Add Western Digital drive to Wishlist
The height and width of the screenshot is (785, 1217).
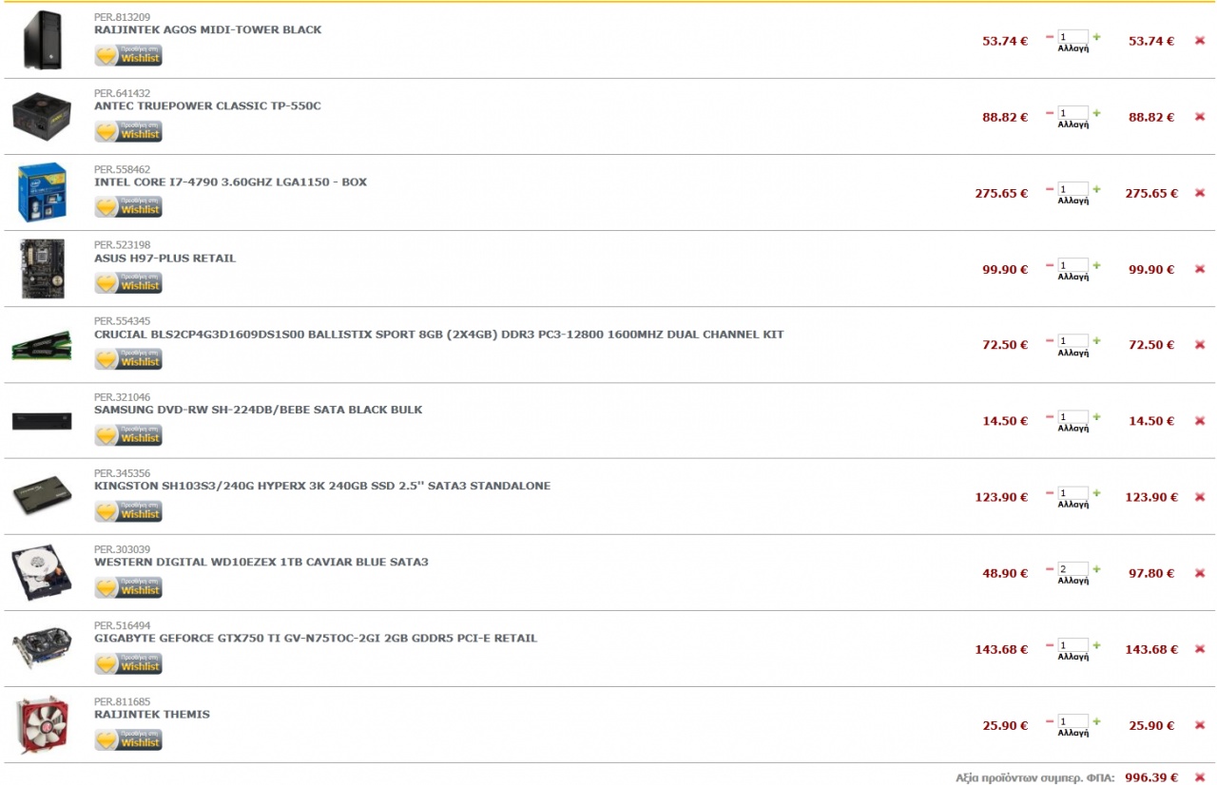click(128, 587)
